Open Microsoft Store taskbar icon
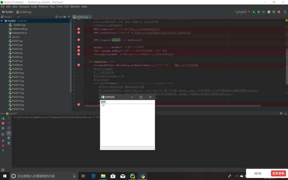The image size is (288, 180). pos(113,176)
